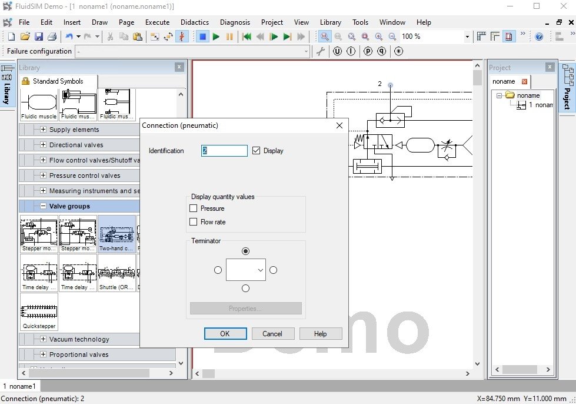This screenshot has height=404, width=576.
Task: Click the circled U quantity icon
Action: pos(337,51)
